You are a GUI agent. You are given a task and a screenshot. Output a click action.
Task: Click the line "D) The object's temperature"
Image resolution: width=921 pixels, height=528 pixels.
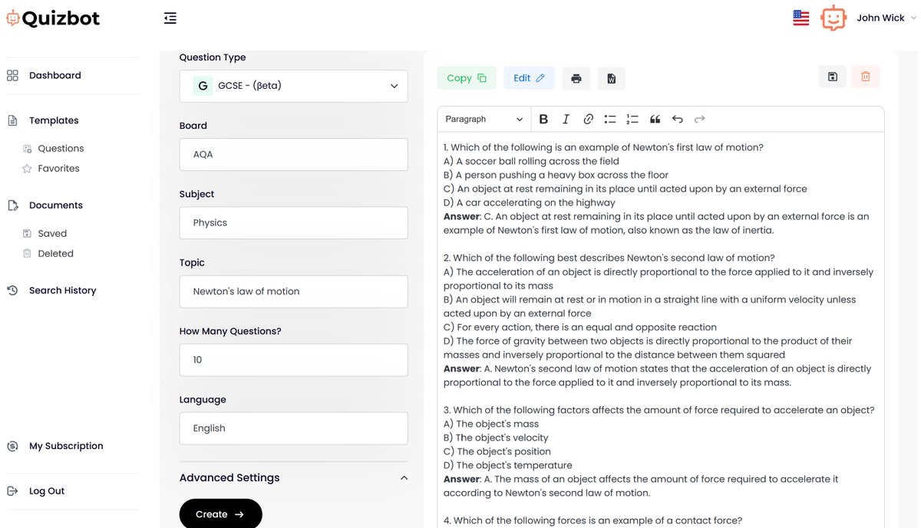click(508, 465)
